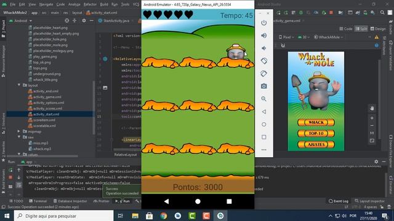Select activity_scores.xml in project tree
This screenshot has width=394, height=221.
[x=47, y=109]
